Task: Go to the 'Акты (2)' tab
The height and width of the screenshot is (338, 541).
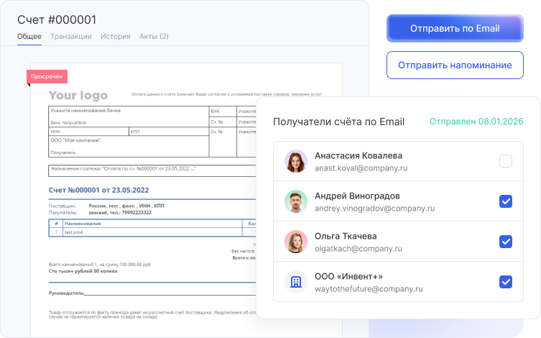Action: [x=154, y=36]
